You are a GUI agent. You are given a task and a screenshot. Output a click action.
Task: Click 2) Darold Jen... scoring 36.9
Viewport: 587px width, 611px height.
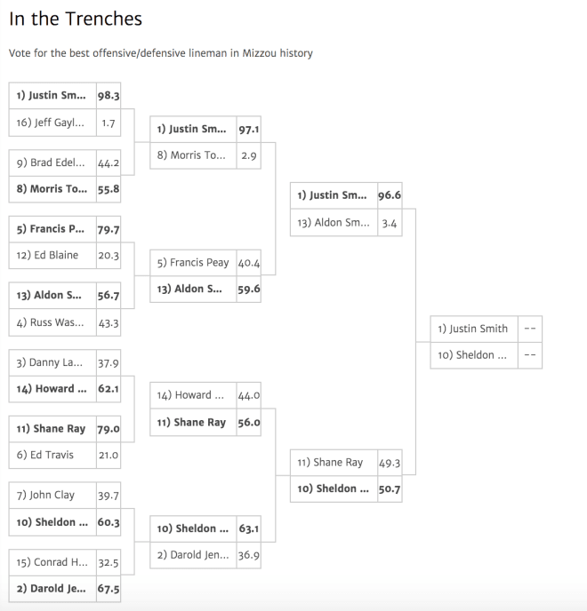point(205,555)
